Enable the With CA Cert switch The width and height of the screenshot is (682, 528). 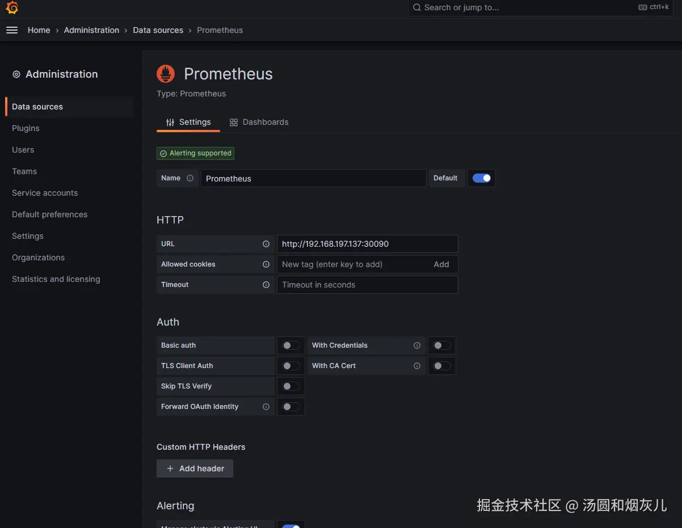tap(442, 366)
